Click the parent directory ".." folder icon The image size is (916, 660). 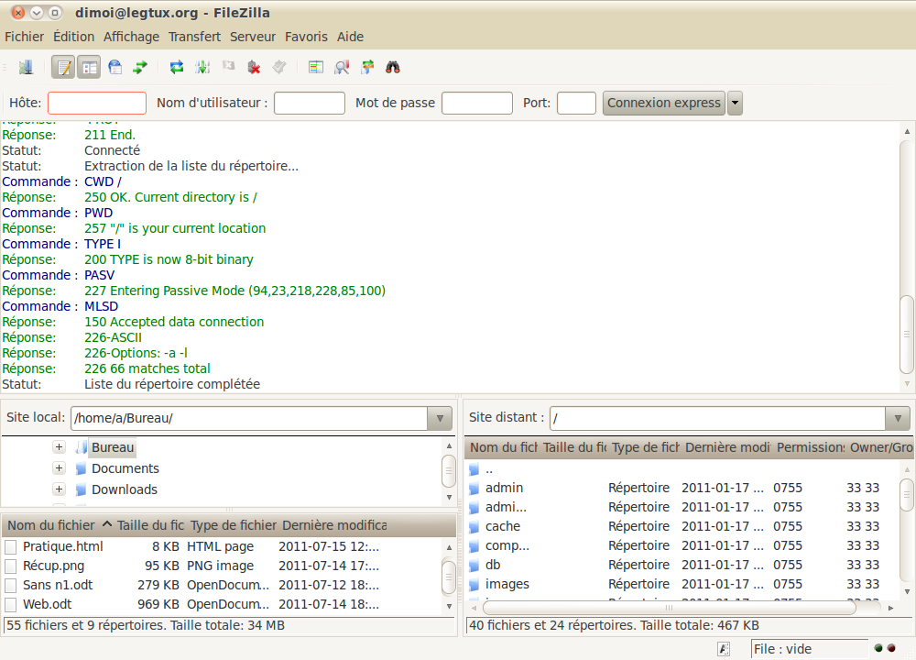[474, 469]
